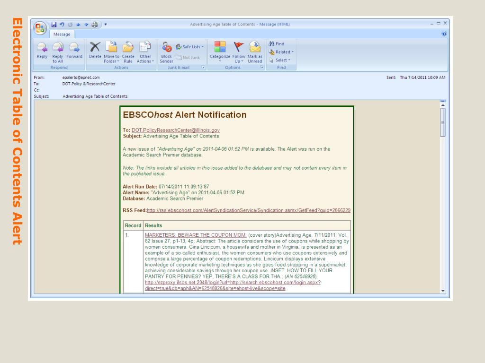Image resolution: width=485 pixels, height=363 pixels.
Task: Maximize the message window
Action: click(438, 23)
